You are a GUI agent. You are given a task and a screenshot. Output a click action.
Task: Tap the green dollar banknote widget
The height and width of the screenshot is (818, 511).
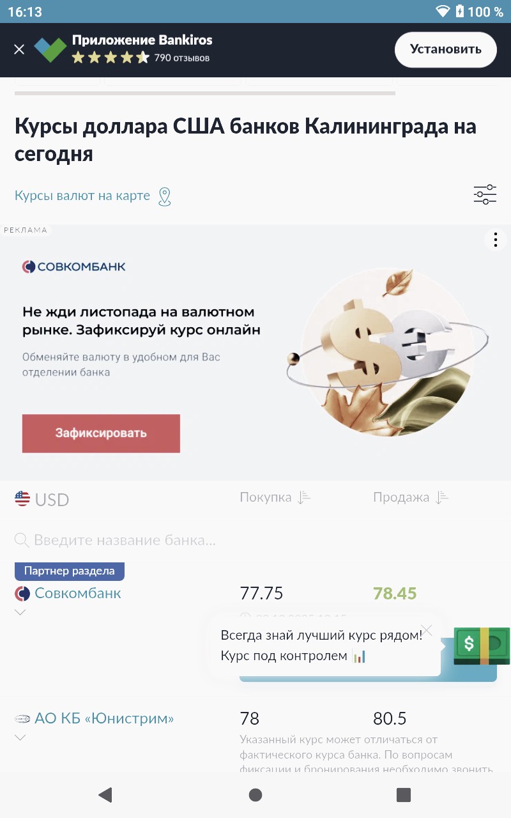(x=482, y=645)
